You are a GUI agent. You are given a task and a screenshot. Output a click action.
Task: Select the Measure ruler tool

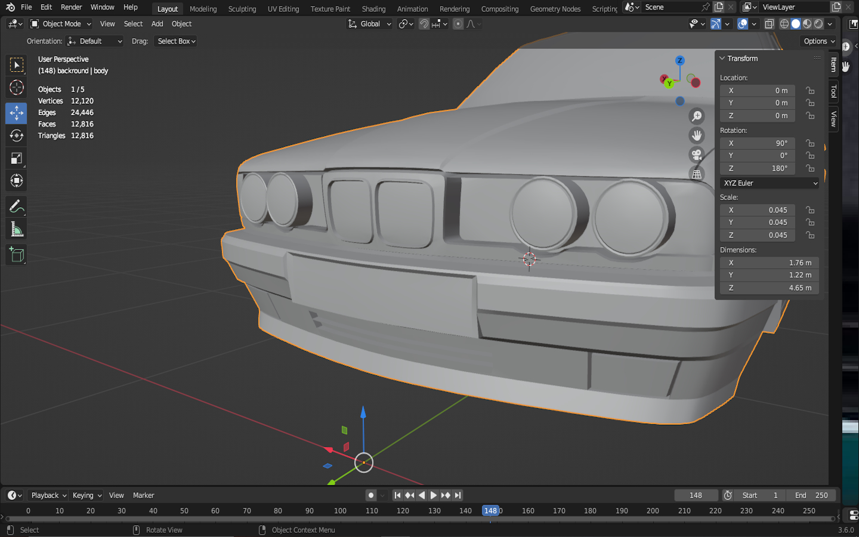pos(17,230)
